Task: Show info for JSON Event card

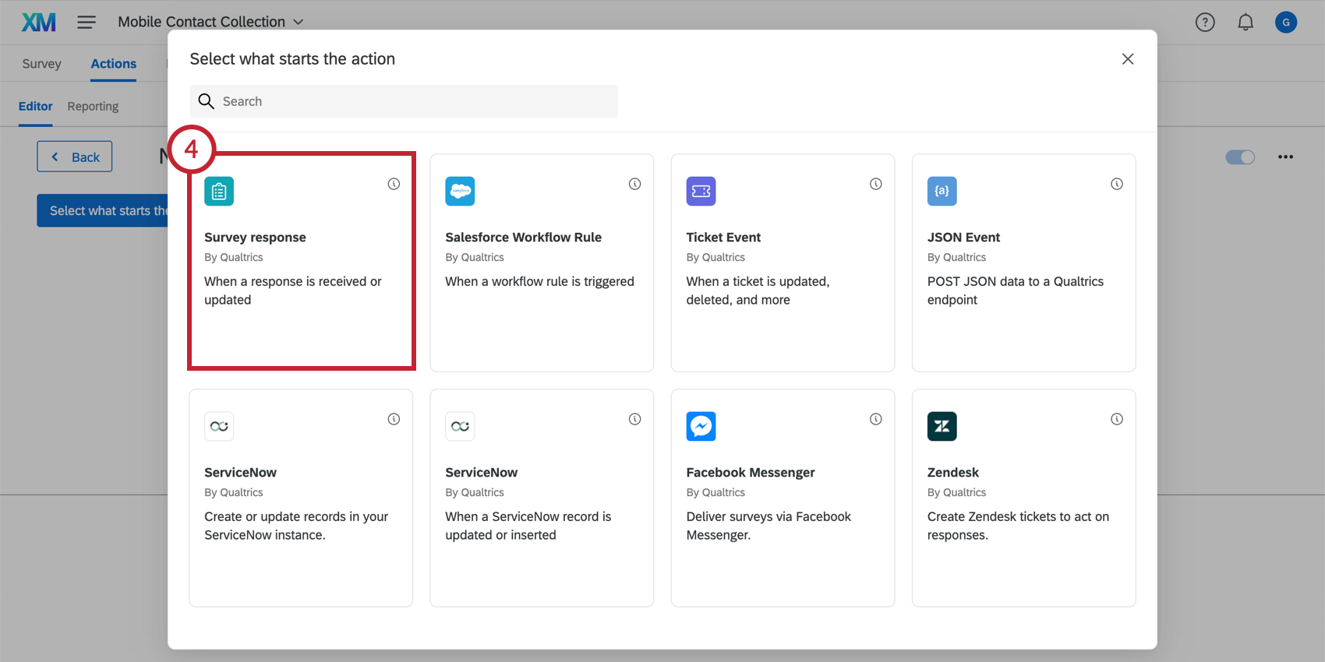Action: pyautogui.click(x=1117, y=184)
